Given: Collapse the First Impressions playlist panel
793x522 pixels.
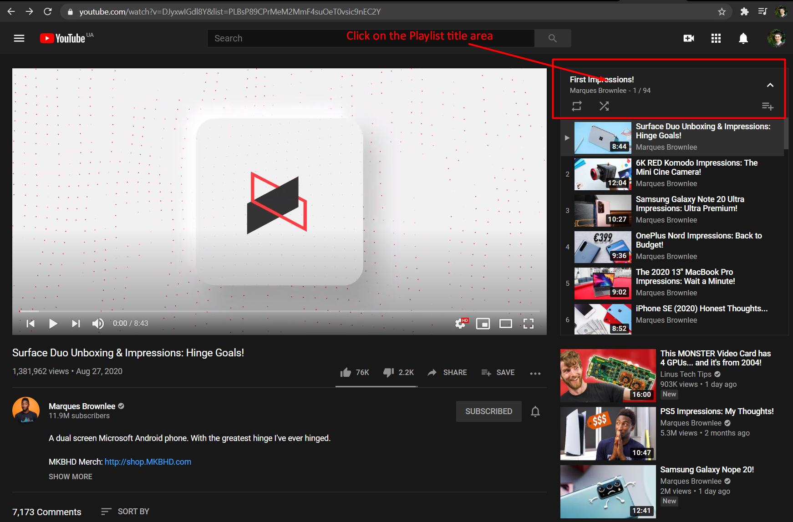Looking at the screenshot, I should (x=770, y=85).
